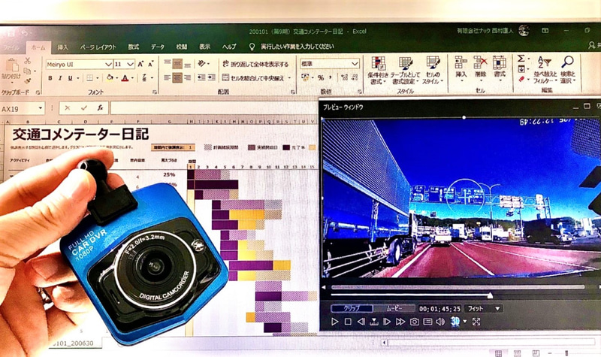Click the Decrease Decimal icon

[x=354, y=77]
